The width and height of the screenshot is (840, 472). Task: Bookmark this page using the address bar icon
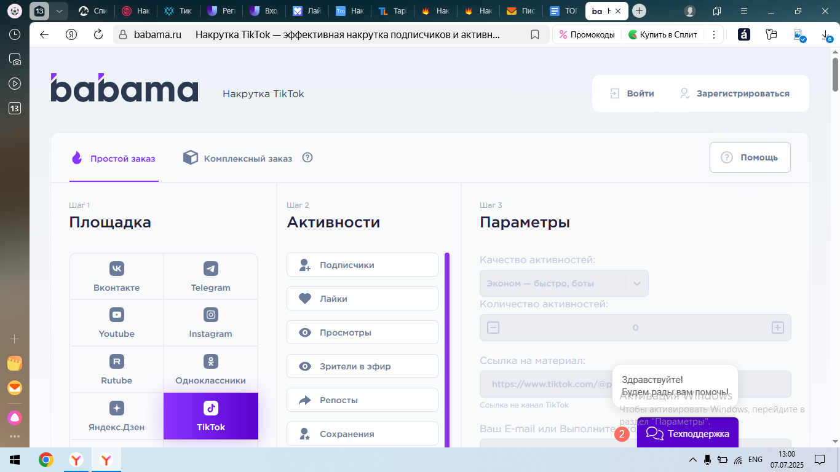535,34
